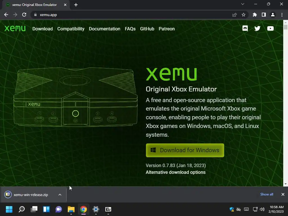Click Windows Security tray icon

(x=232, y=209)
